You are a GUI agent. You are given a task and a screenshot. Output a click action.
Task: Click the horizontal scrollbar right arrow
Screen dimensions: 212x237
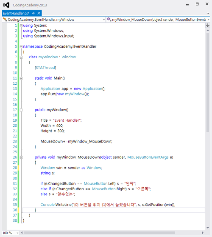pyautogui.click(x=203, y=233)
